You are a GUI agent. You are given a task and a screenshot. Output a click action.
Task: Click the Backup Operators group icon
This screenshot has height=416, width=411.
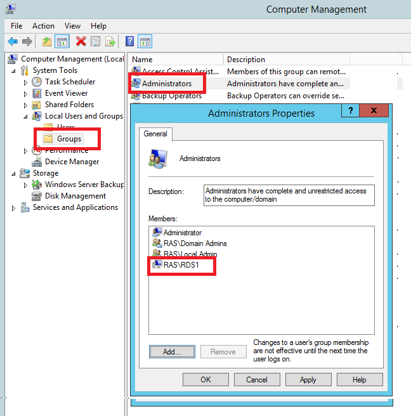136,96
